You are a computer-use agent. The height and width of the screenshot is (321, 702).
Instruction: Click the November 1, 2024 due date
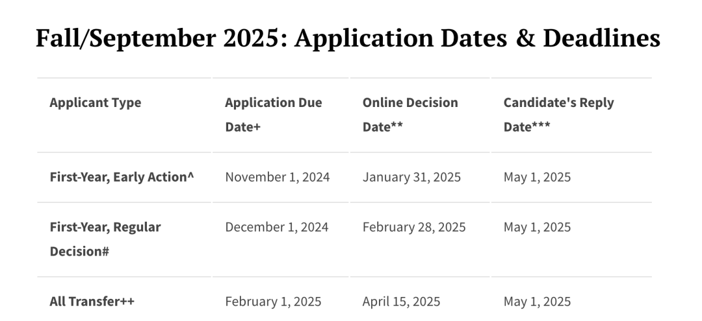[x=277, y=177]
